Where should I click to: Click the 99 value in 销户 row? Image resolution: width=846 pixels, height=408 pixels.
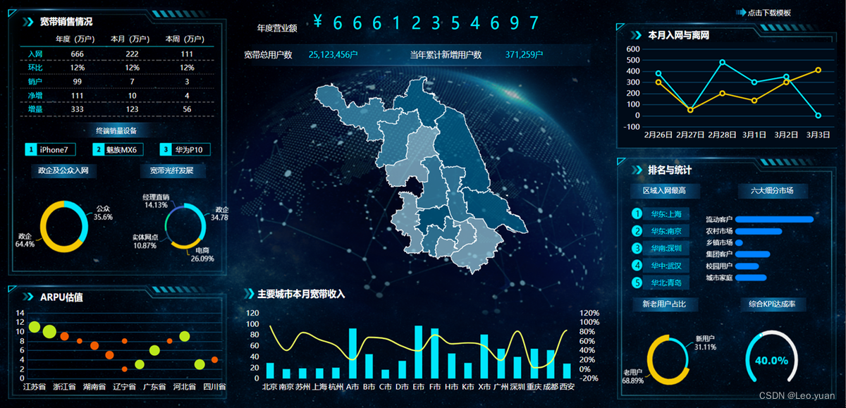78,82
